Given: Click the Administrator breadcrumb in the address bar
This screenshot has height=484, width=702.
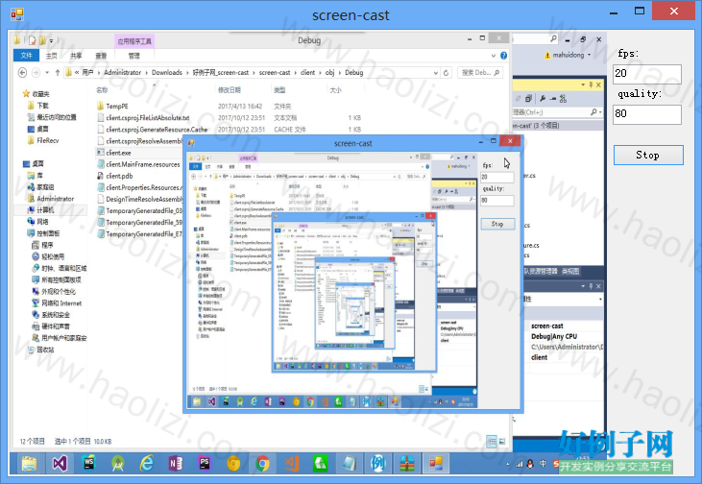Looking at the screenshot, I should click(x=122, y=73).
